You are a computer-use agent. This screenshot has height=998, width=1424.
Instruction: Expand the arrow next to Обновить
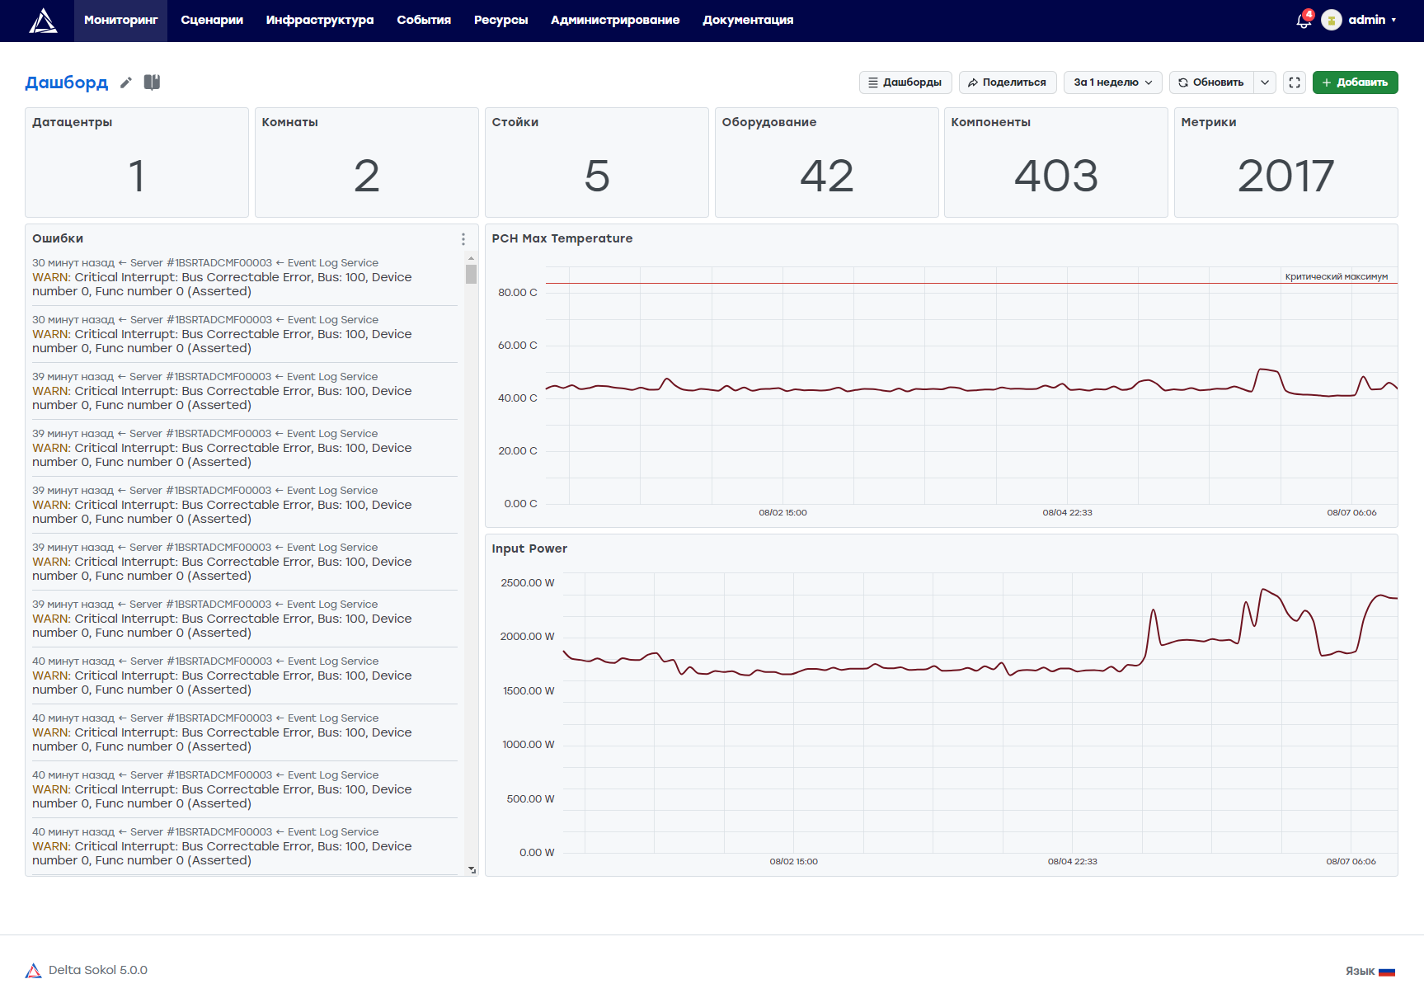click(x=1265, y=82)
